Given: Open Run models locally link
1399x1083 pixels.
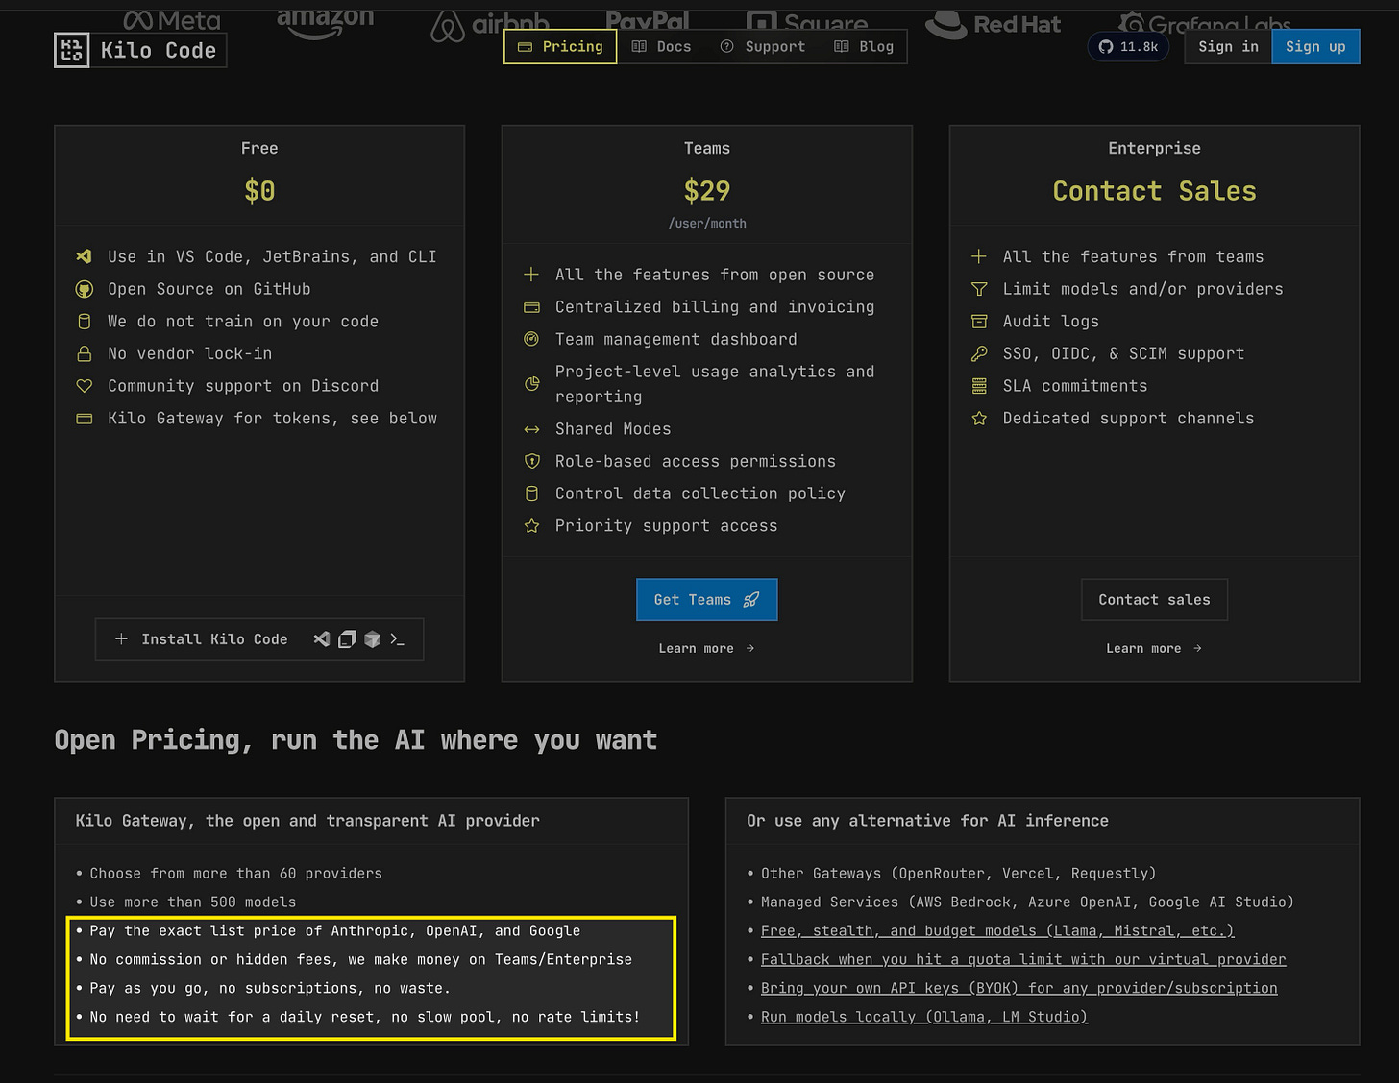Looking at the screenshot, I should coord(924,1017).
